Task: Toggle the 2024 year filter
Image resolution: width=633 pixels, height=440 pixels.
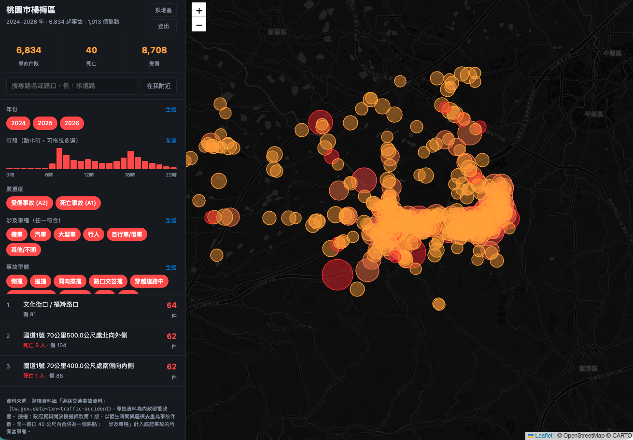Action: (18, 123)
